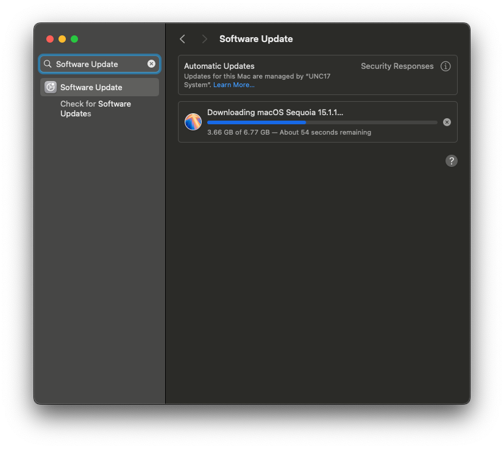Go back with the left chevron
The height and width of the screenshot is (449, 504).
183,39
